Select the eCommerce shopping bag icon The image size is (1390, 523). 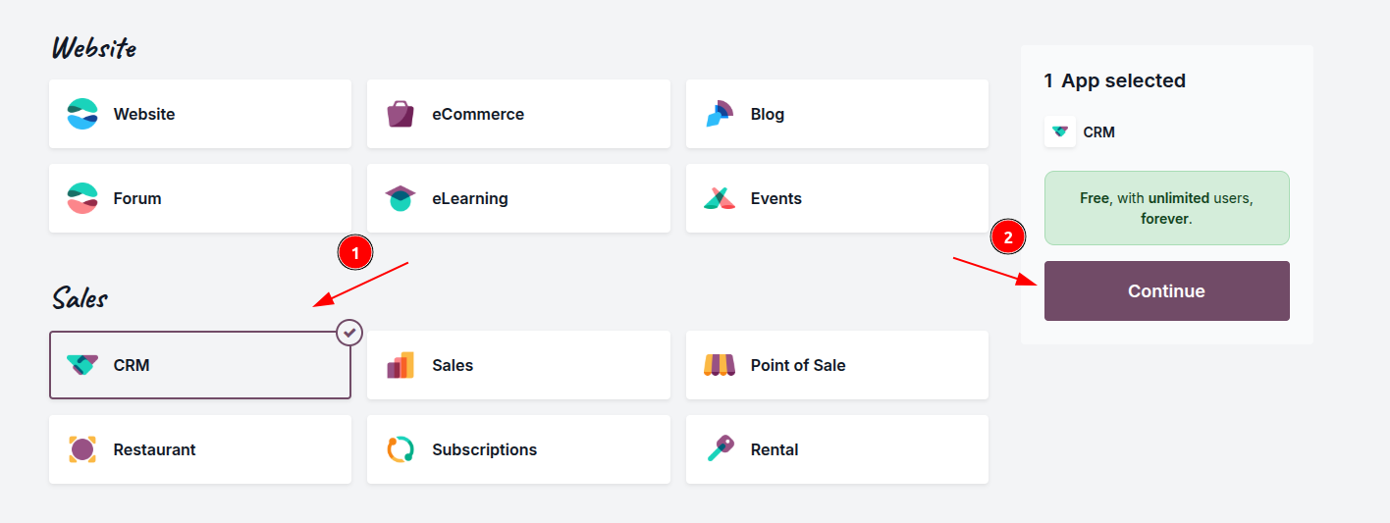pyautogui.click(x=401, y=114)
